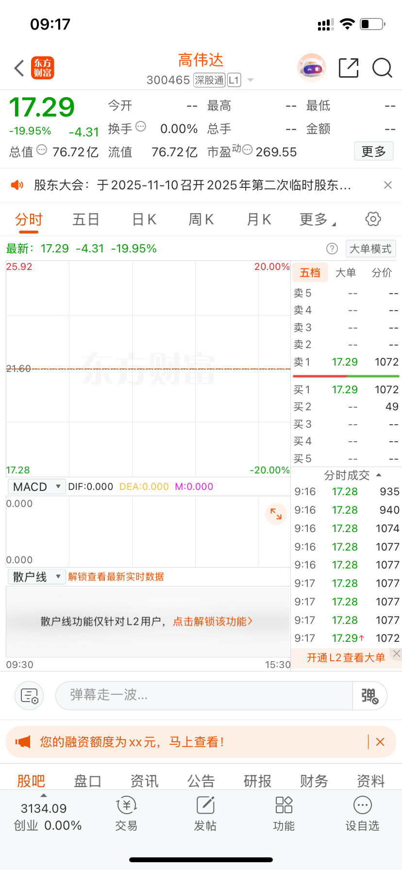
Task: Focus the 弹幕走一波 input field
Action: (204, 696)
